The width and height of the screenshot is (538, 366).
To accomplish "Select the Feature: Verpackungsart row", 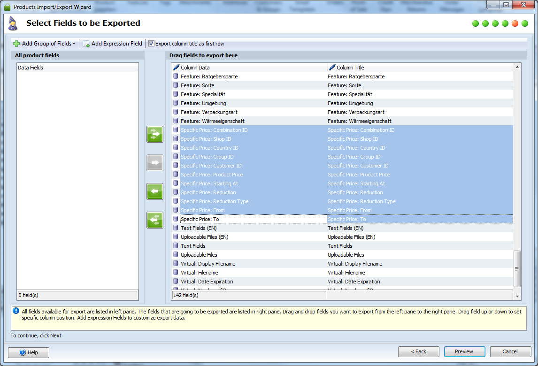I will [x=342, y=112].
